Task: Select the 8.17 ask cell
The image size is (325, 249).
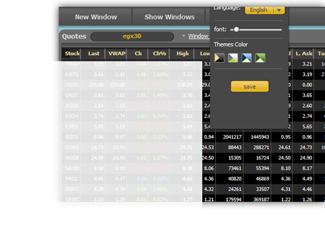Action: [x=303, y=168]
